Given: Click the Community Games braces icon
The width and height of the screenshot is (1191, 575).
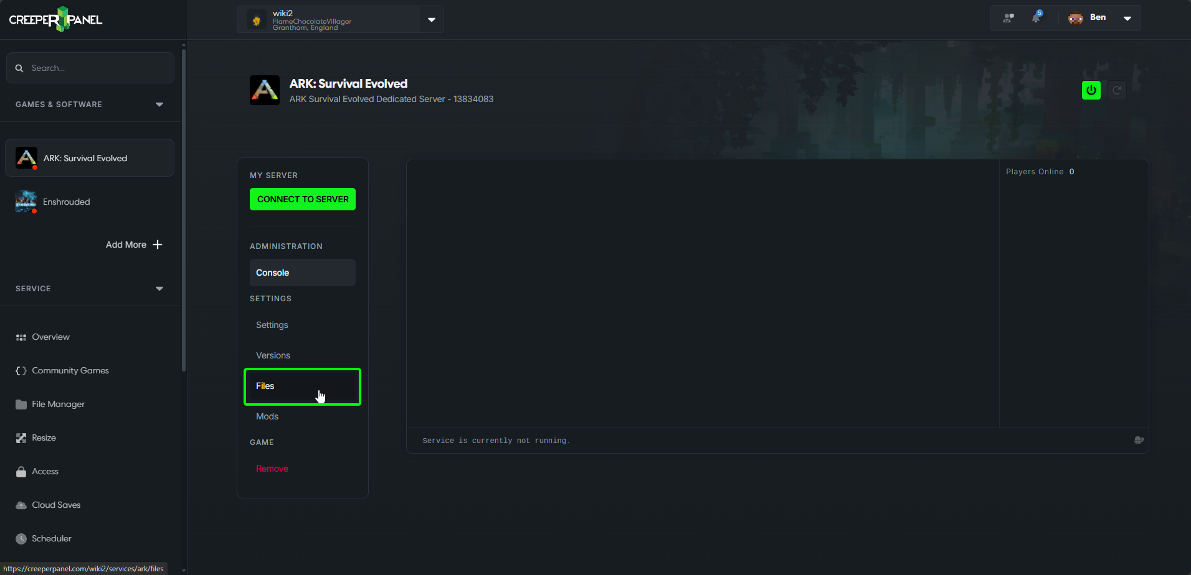Looking at the screenshot, I should tap(21, 371).
